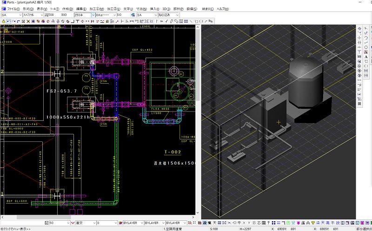Toggle the blue 干 button
The height and width of the screenshot is (231, 372).
pos(332,223)
